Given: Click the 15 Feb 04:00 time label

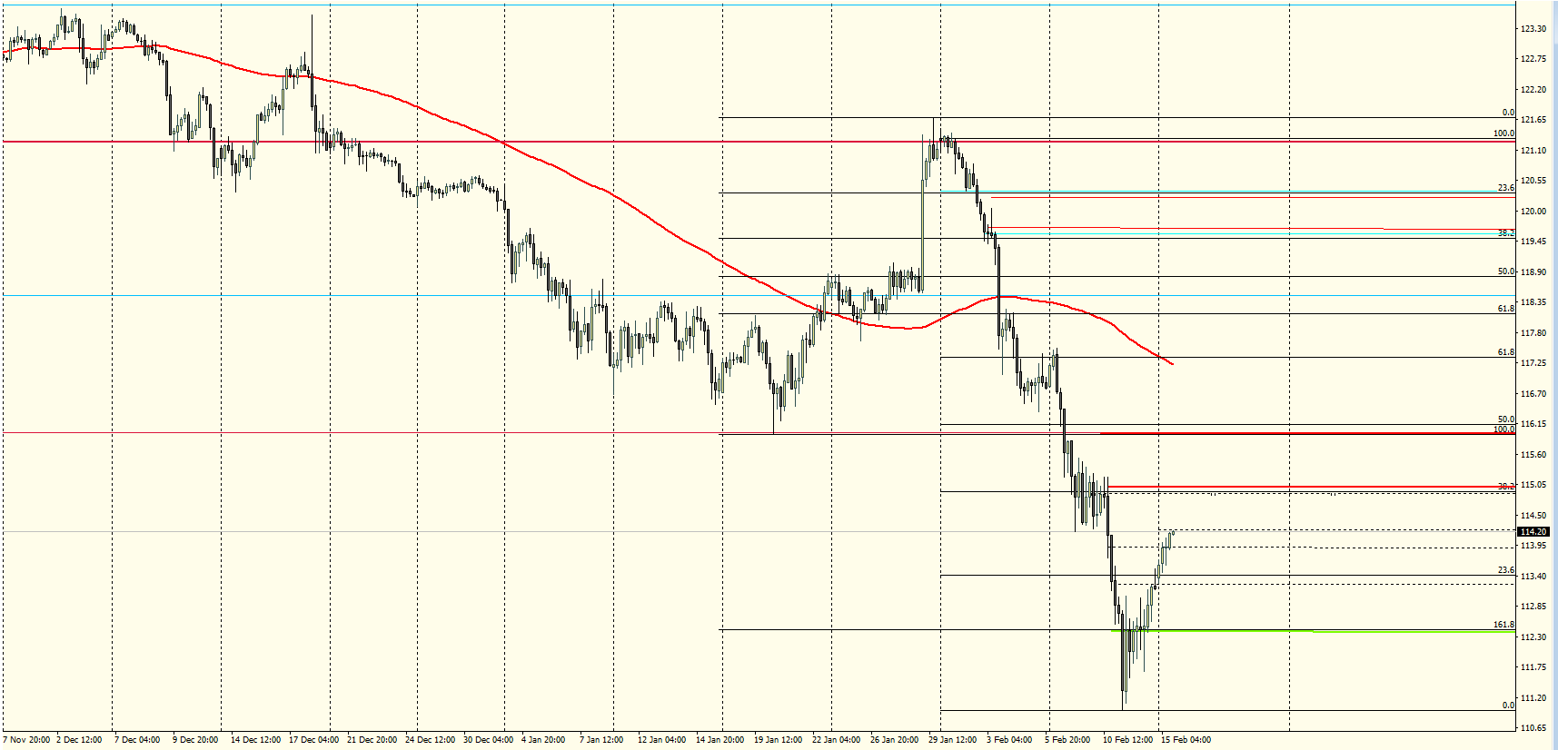Looking at the screenshot, I should pyautogui.click(x=1186, y=740).
